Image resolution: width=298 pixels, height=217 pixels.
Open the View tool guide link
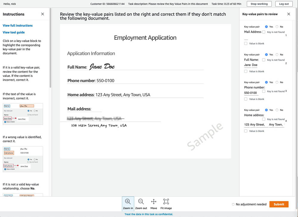click(x=13, y=32)
